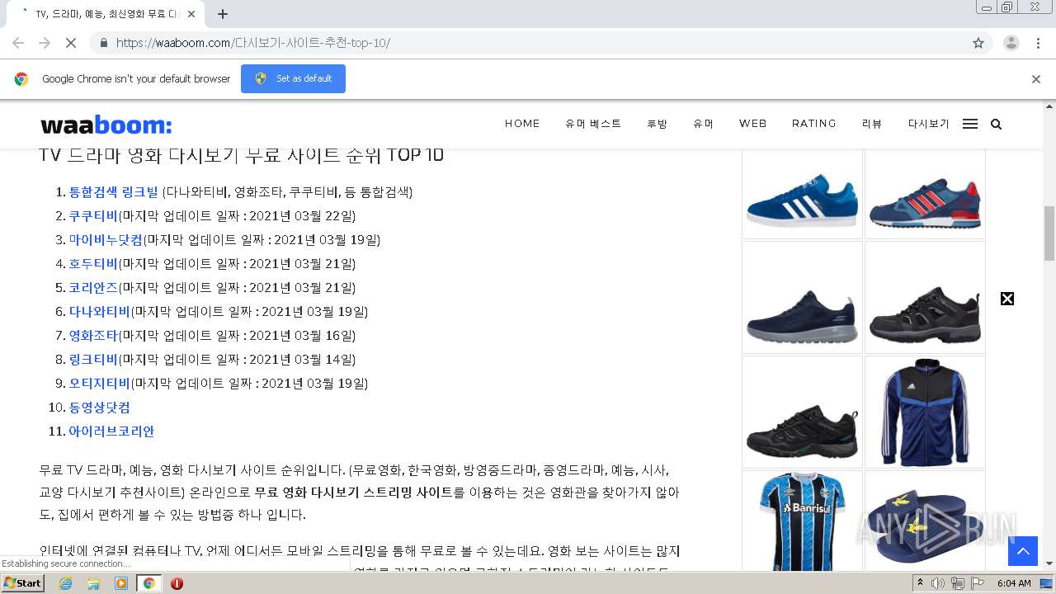
Task: Open 다나와티비 link
Action: pos(100,312)
